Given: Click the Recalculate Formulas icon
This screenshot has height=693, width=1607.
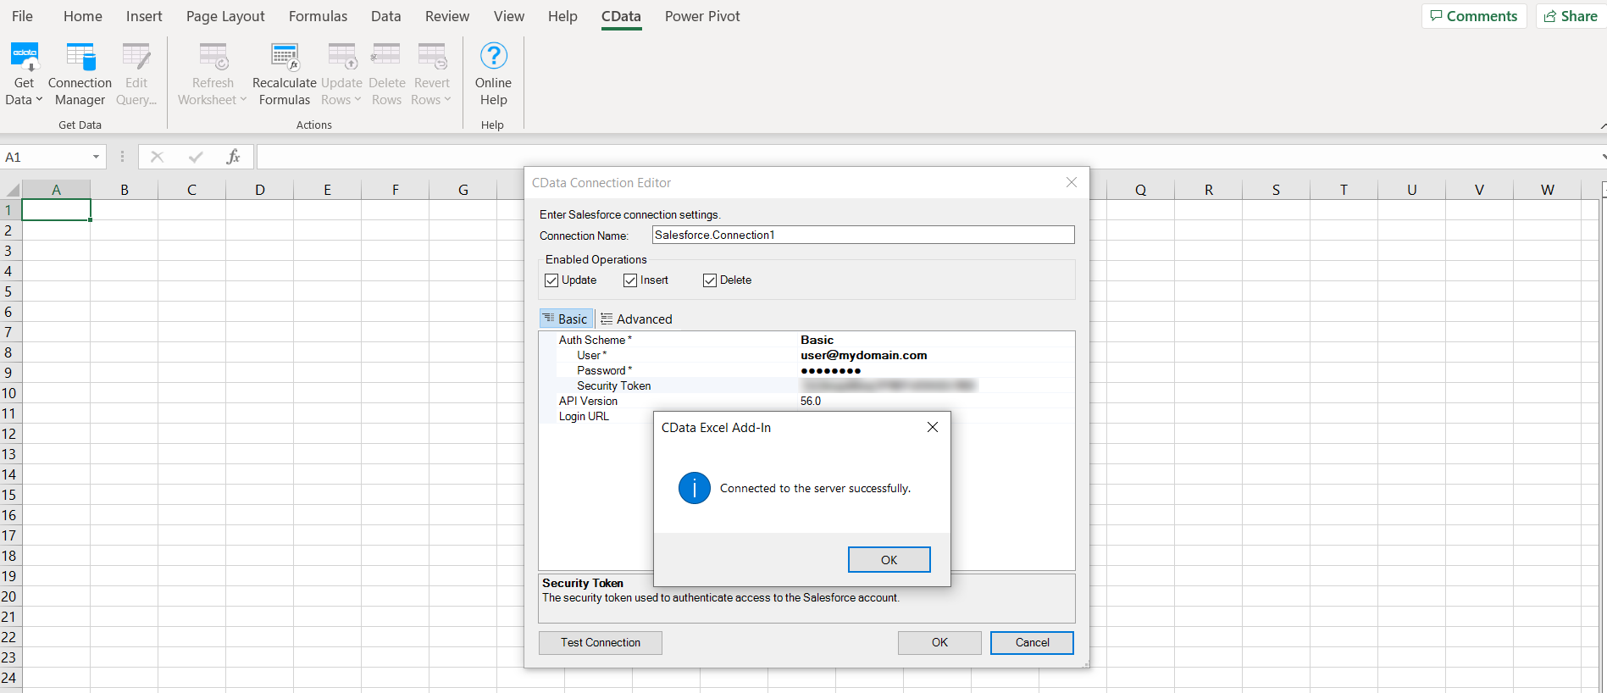Looking at the screenshot, I should pyautogui.click(x=284, y=58).
